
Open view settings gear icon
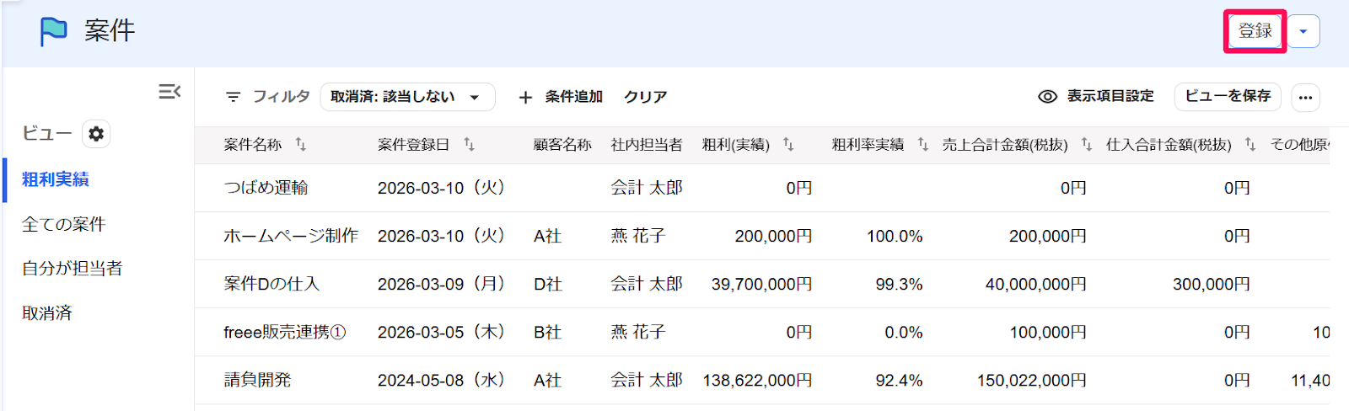coord(96,134)
